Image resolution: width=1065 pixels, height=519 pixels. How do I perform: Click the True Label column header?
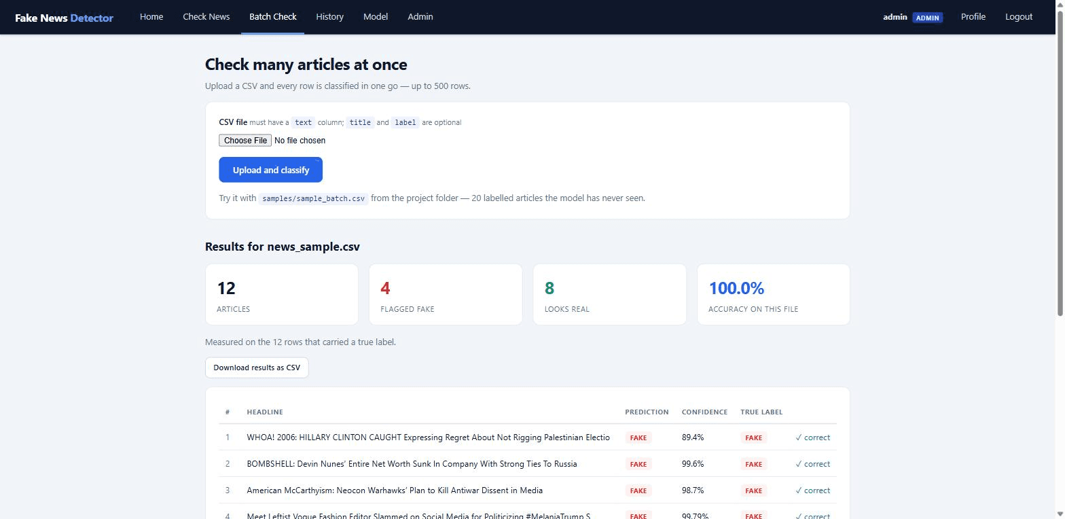pyautogui.click(x=761, y=412)
